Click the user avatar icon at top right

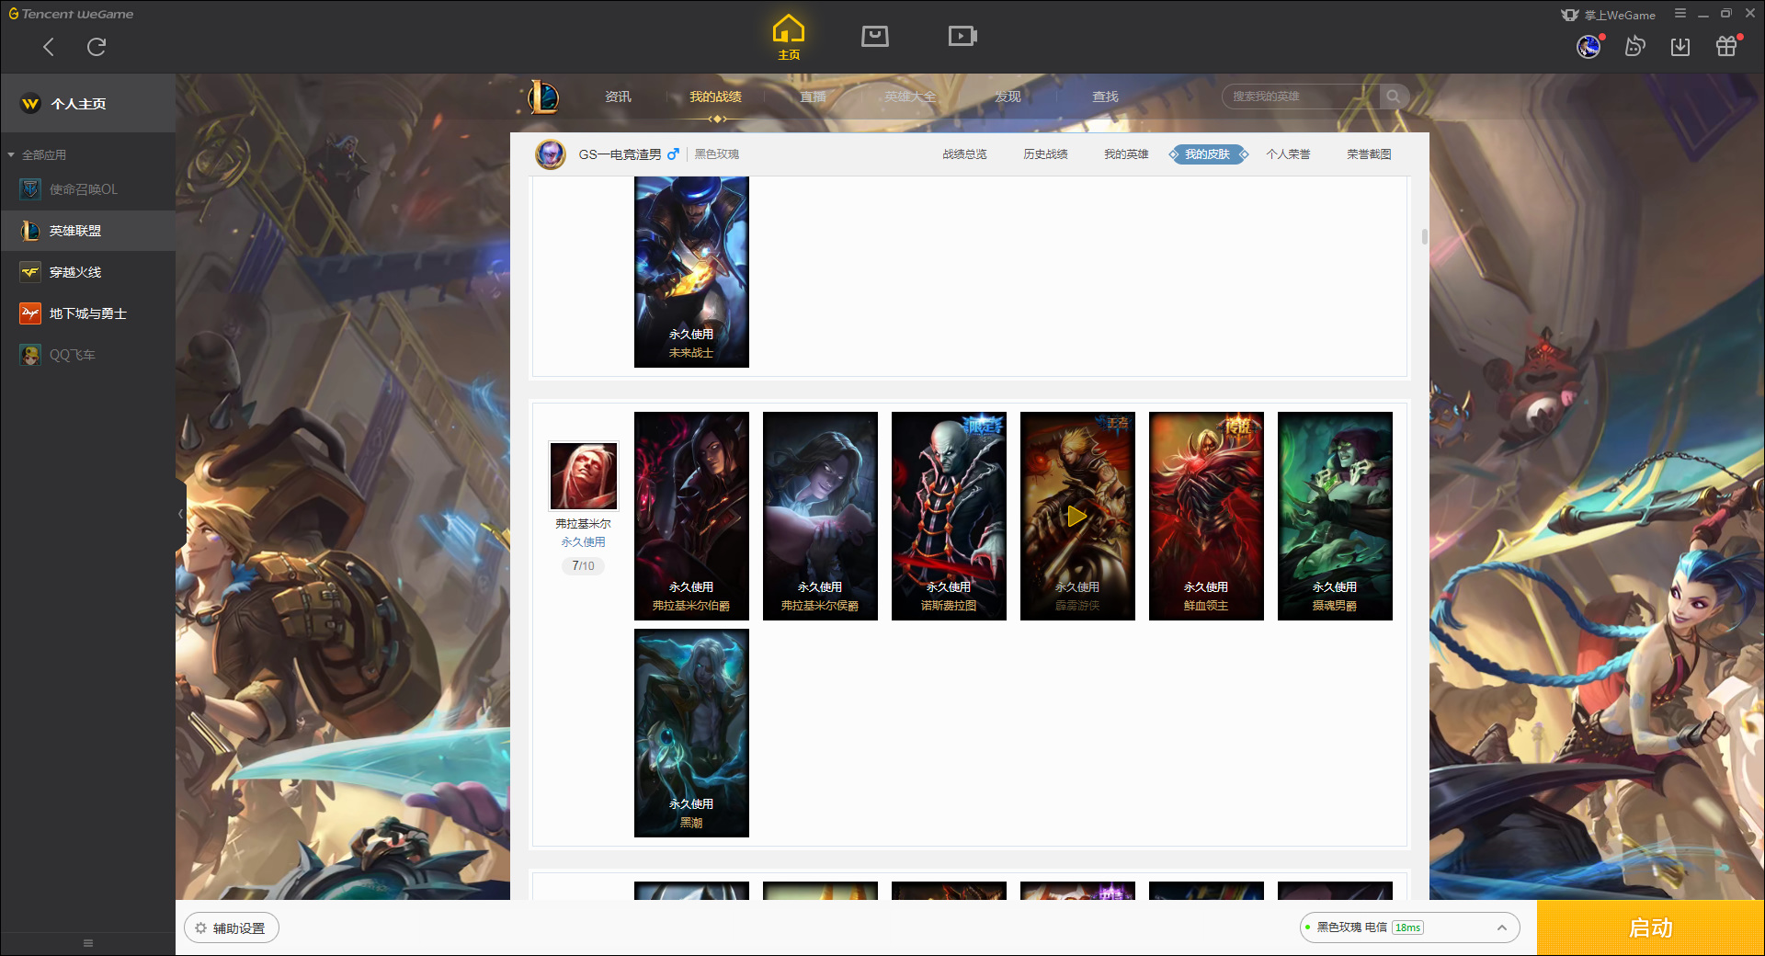1588,46
